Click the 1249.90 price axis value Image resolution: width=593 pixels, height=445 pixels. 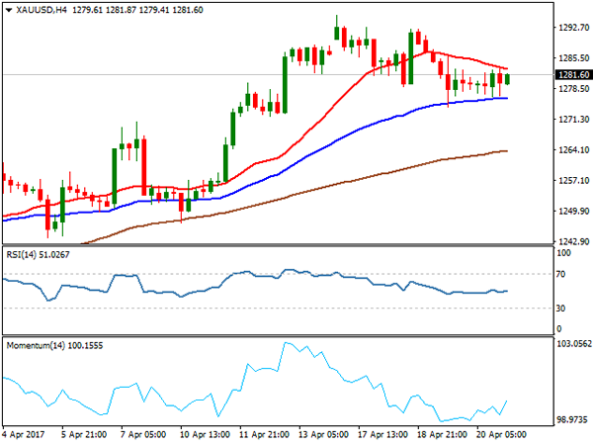tap(573, 211)
